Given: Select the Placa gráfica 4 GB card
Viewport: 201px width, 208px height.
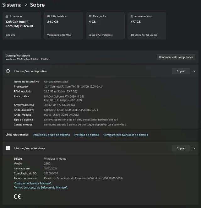Looking at the screenshot, I should pyautogui.click(x=105, y=26).
